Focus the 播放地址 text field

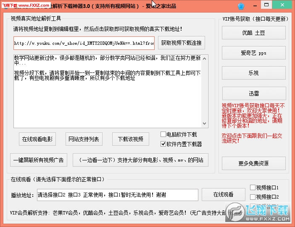[x=117, y=195]
